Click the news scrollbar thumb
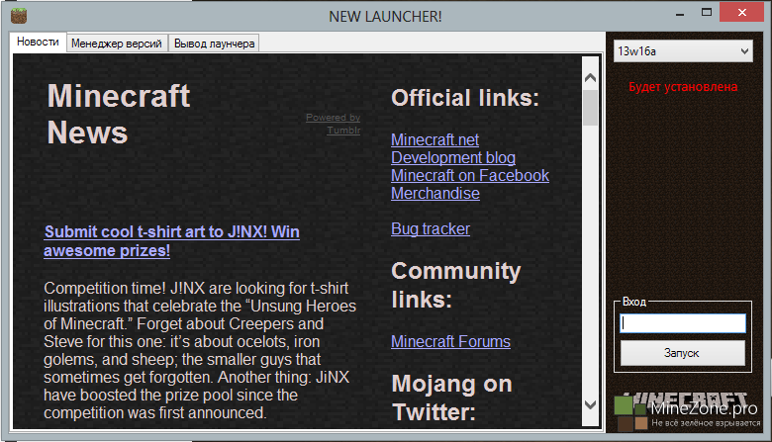Image resolution: width=772 pixels, height=442 pixels. click(590, 107)
